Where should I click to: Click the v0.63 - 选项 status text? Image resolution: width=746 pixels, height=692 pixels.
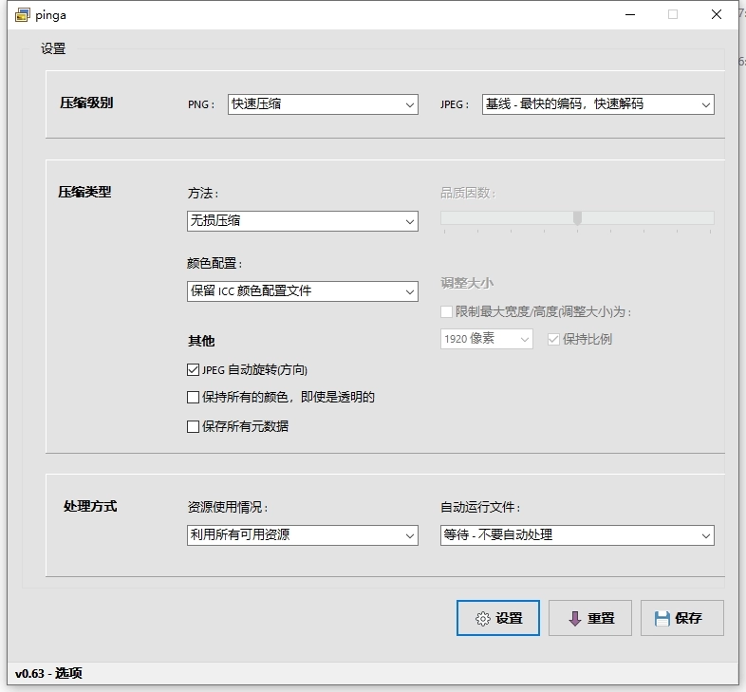(x=48, y=673)
